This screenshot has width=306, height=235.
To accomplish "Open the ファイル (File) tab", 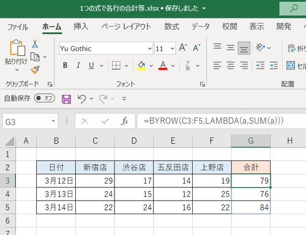I will point(18,27).
